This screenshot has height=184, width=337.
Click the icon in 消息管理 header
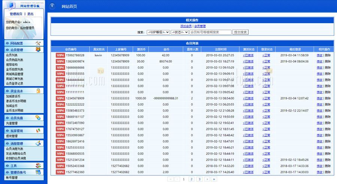[38, 143]
